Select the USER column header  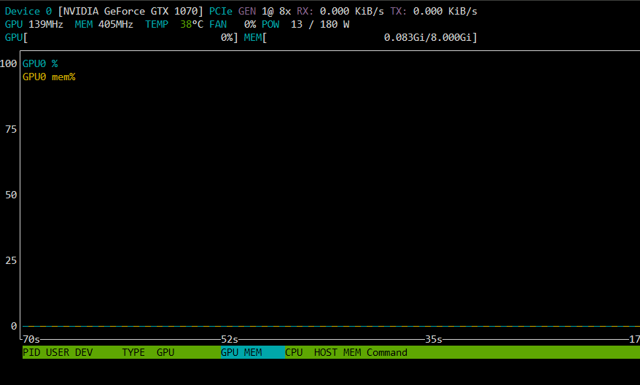pyautogui.click(x=58, y=352)
